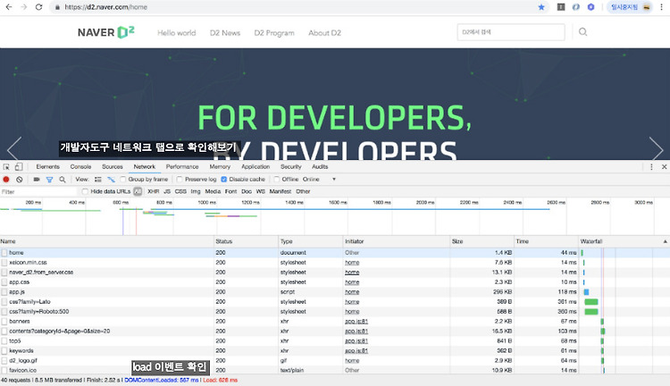Sort by the Waterfall column arrow
The width and height of the screenshot is (670, 386).
(x=665, y=241)
